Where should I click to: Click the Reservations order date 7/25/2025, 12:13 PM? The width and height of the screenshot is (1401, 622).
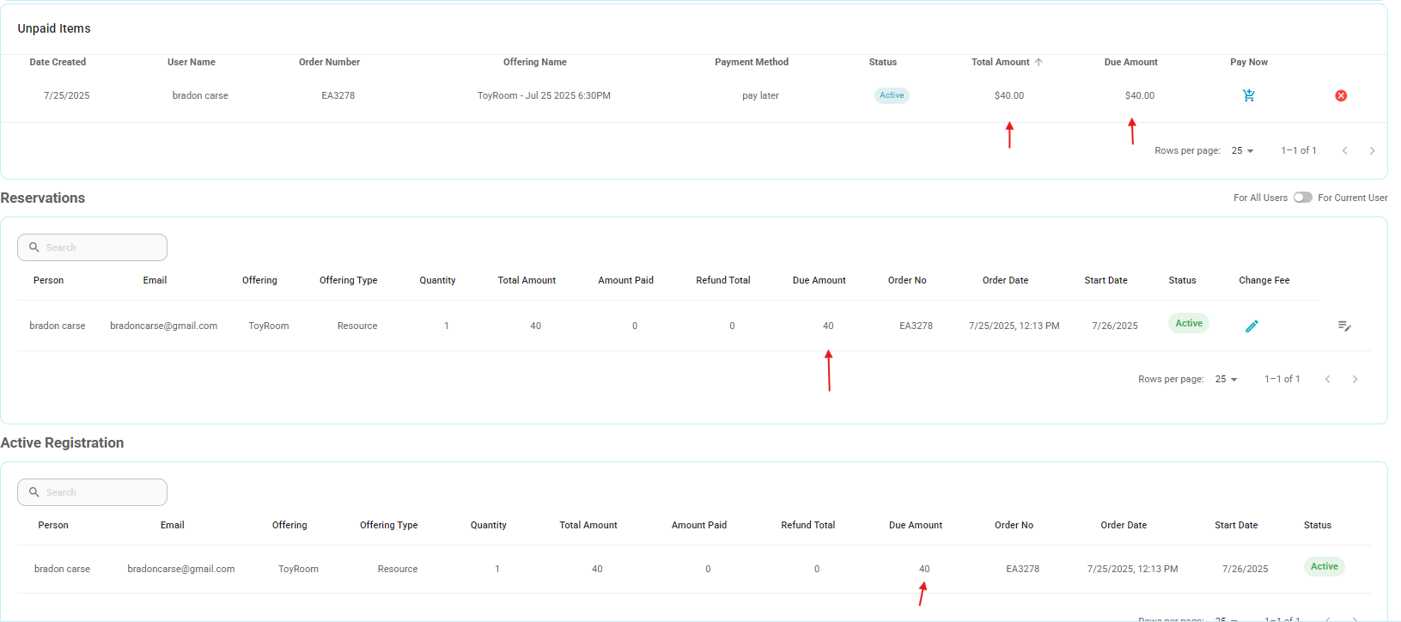pos(1014,326)
